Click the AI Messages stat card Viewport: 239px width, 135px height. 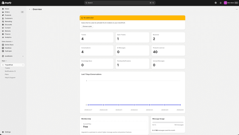coord(132,50)
